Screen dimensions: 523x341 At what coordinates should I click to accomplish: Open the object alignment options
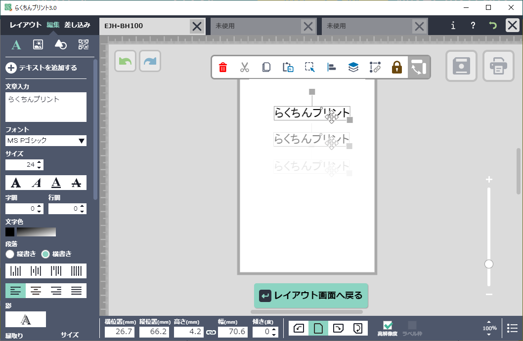coord(332,67)
